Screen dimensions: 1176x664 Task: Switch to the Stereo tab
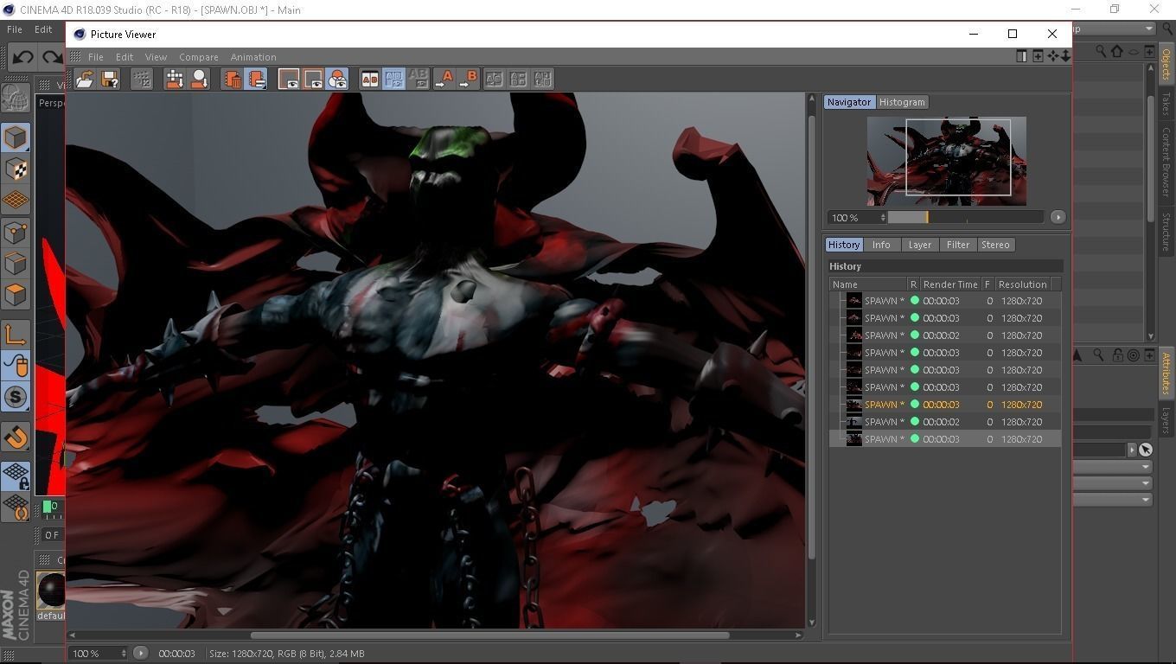click(x=995, y=245)
